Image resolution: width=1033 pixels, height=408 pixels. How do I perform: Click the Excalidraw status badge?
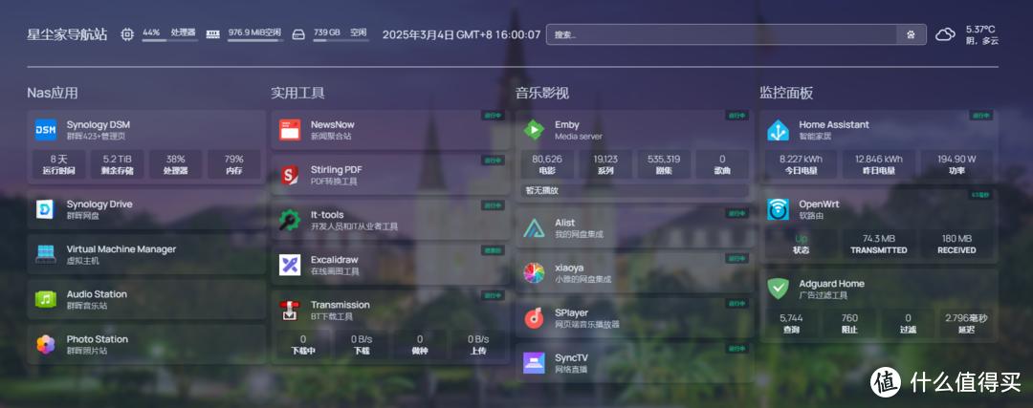coord(493,250)
